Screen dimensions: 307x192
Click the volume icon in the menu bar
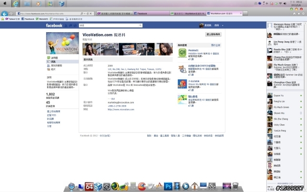click(x=285, y=3)
